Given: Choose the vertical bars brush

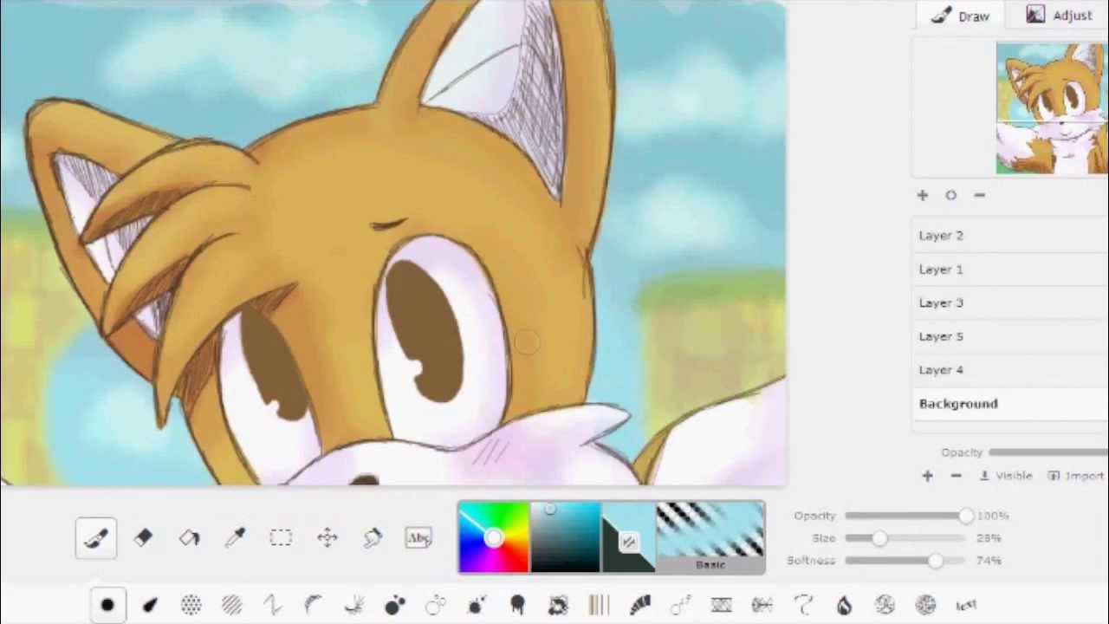Looking at the screenshot, I should tap(599, 605).
